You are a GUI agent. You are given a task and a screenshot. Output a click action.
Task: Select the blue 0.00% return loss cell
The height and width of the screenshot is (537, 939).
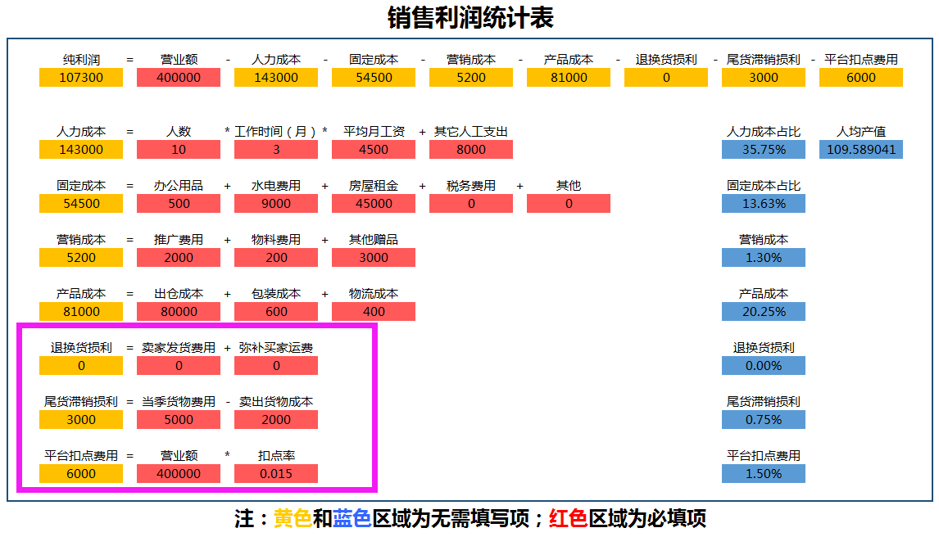tap(764, 365)
